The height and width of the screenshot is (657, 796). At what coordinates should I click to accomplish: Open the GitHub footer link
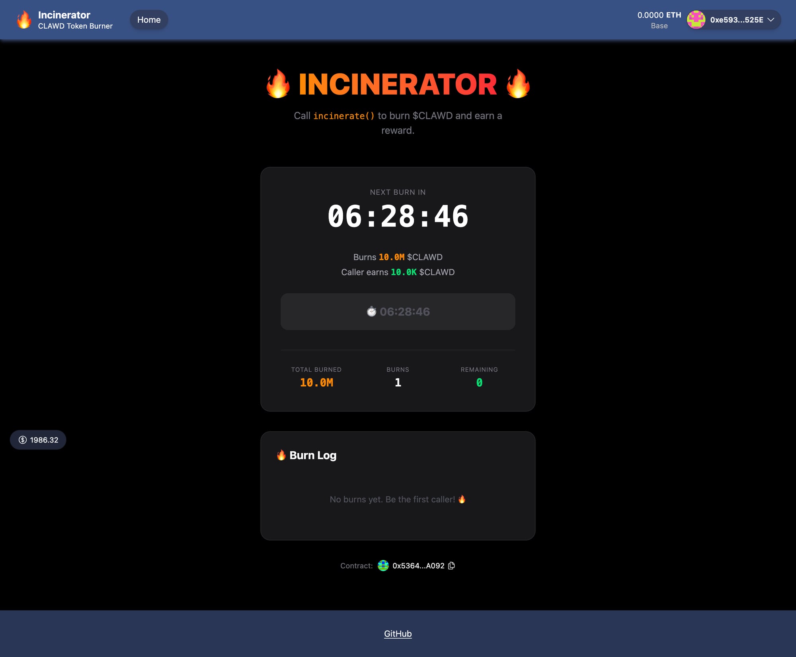(x=398, y=634)
